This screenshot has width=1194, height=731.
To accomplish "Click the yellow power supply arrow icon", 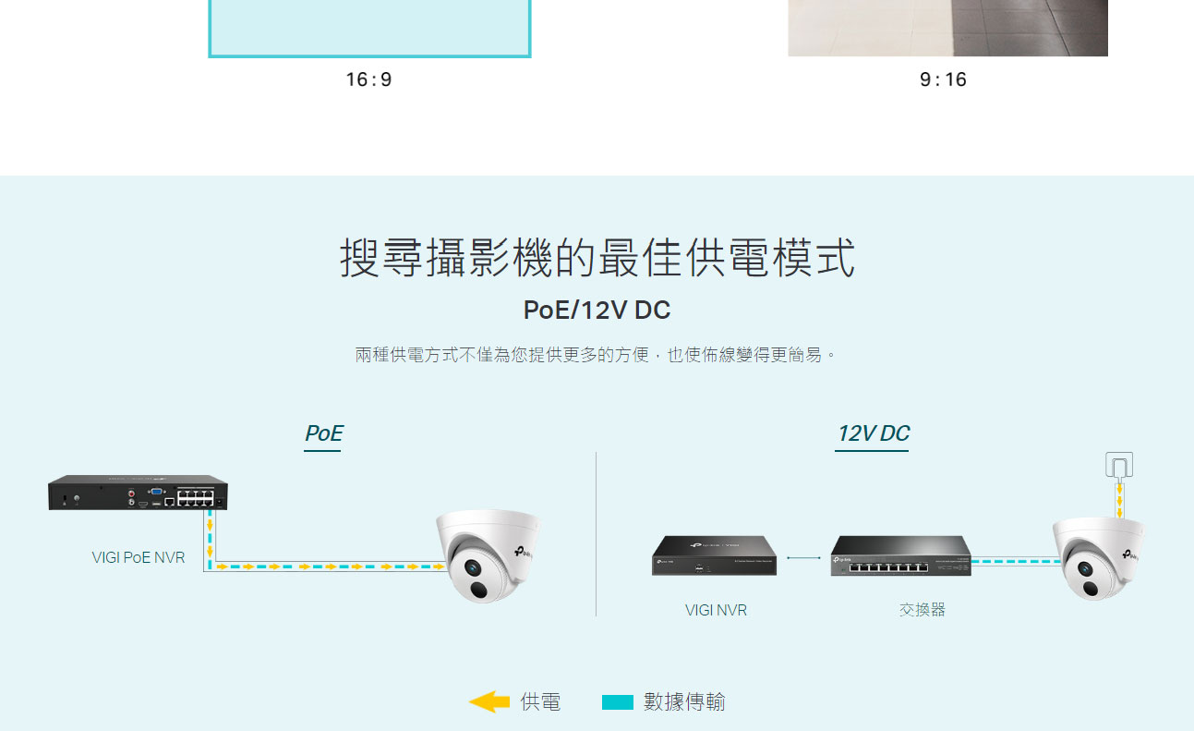I will (489, 702).
